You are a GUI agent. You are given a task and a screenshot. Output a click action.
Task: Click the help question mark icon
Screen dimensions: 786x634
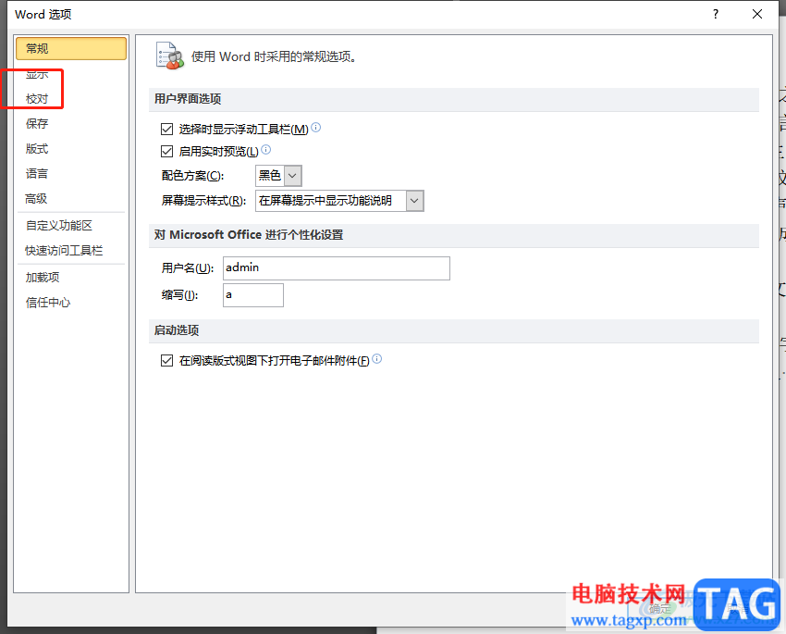(716, 14)
